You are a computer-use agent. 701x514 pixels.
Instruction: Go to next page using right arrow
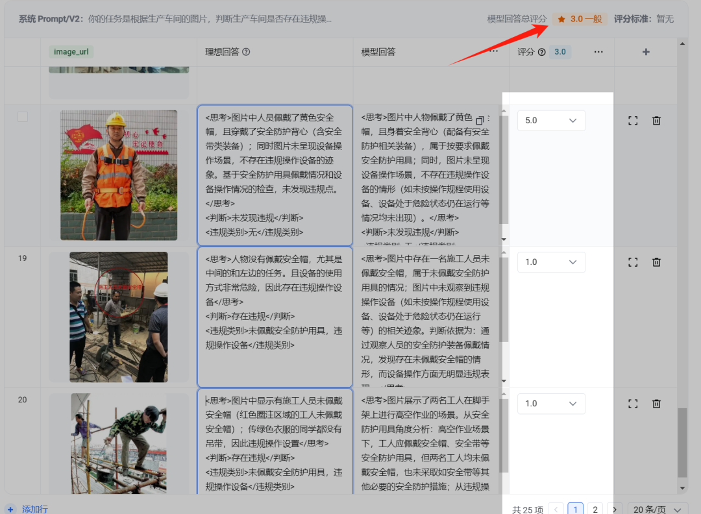(x=615, y=509)
